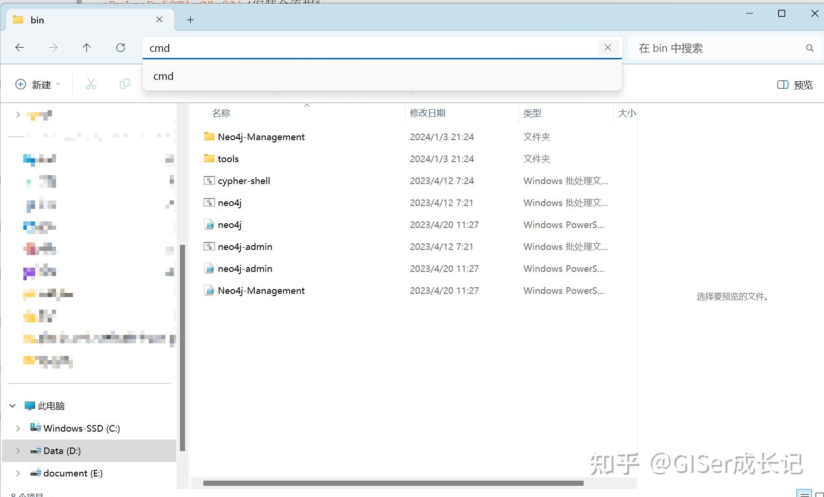Open the cypher-shell batch file

tap(244, 181)
